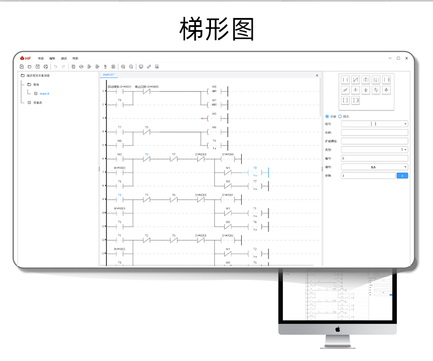Viewport: 433px width, 361px height.
Task: Open the 操作 dropdown showing NA
Action: coord(374,167)
